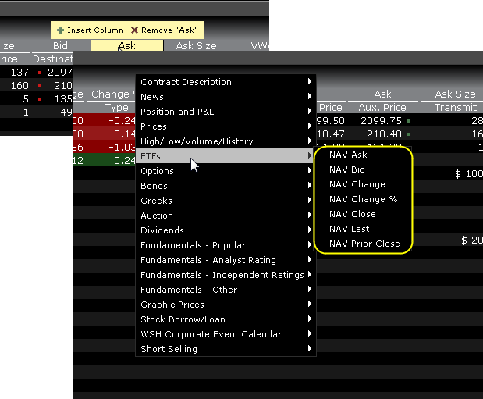Click the Ask Size column header in back window
Image resolution: width=483 pixels, height=399 pixels.
pos(196,46)
